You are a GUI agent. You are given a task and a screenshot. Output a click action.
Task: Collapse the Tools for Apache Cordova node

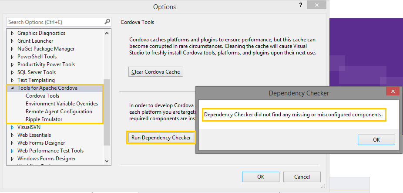12,88
